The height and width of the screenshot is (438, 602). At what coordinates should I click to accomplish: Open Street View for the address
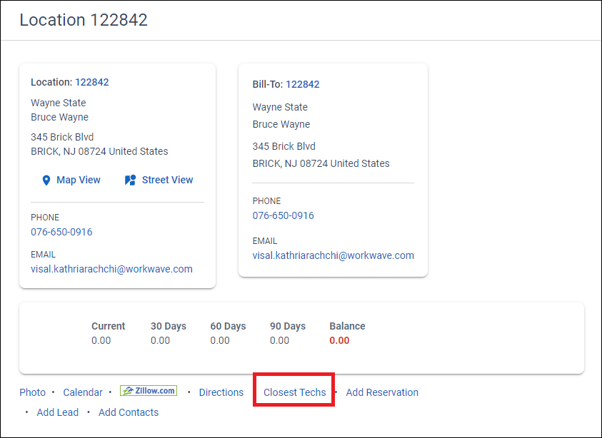(166, 180)
